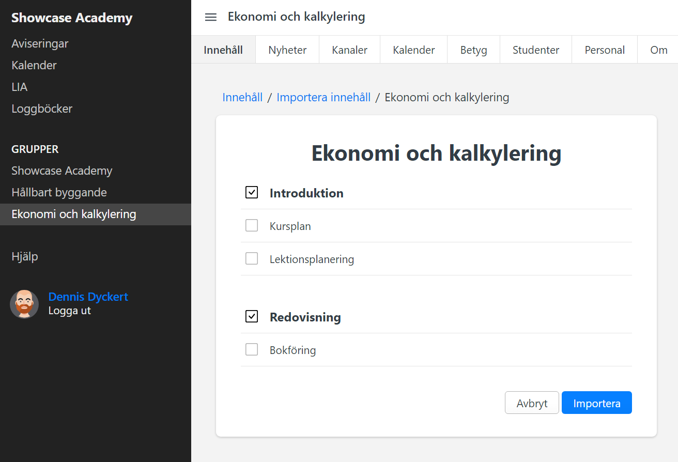Viewport: 678px width, 462px height.
Task: Click the Importera button
Action: point(597,403)
